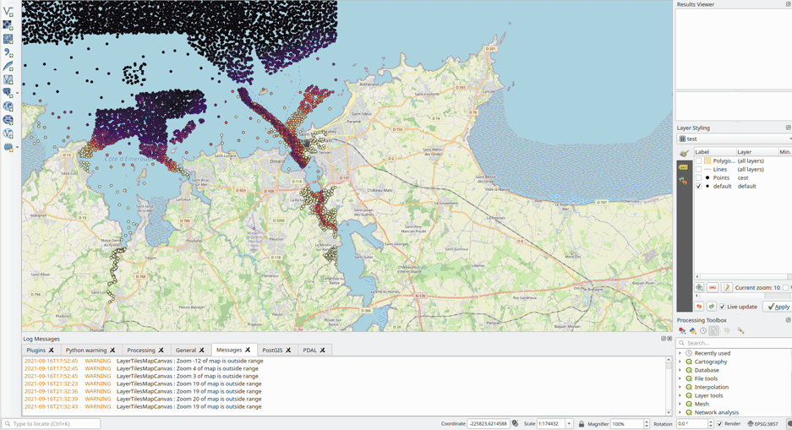Image resolution: width=792 pixels, height=430 pixels.
Task: Click the Add PostGIS Layer elephant icon
Action: point(7,92)
